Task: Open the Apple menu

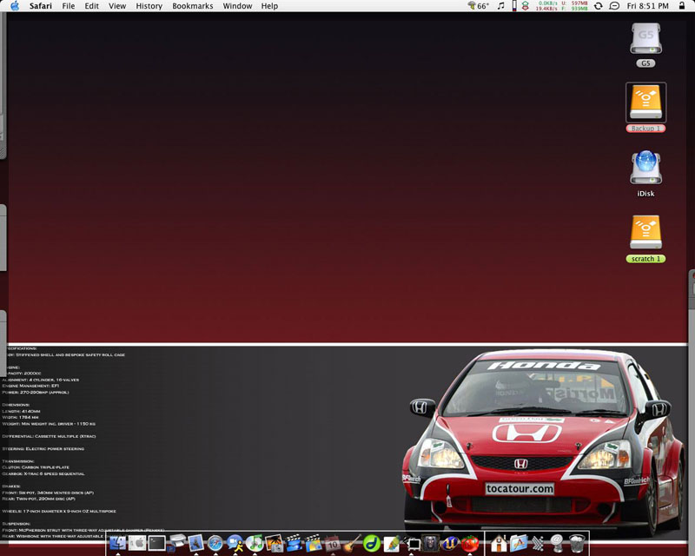Action: 15,6
